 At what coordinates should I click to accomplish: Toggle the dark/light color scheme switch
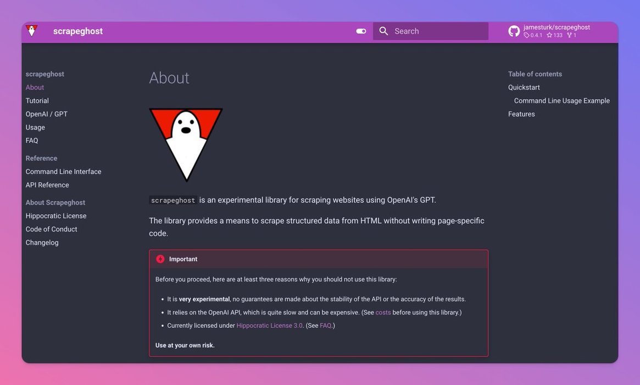click(x=361, y=31)
